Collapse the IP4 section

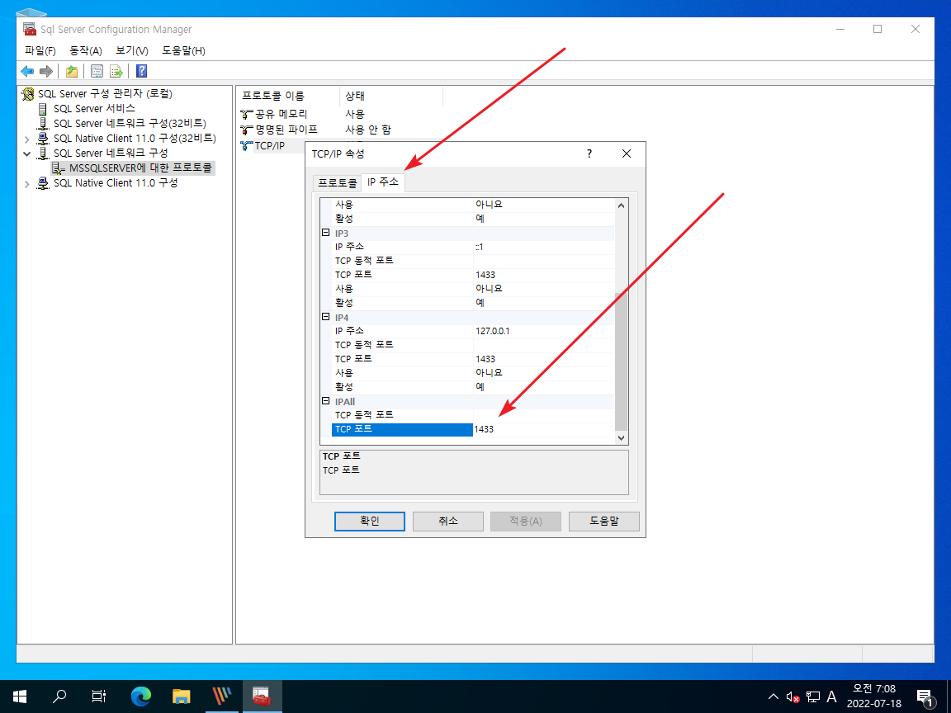326,317
